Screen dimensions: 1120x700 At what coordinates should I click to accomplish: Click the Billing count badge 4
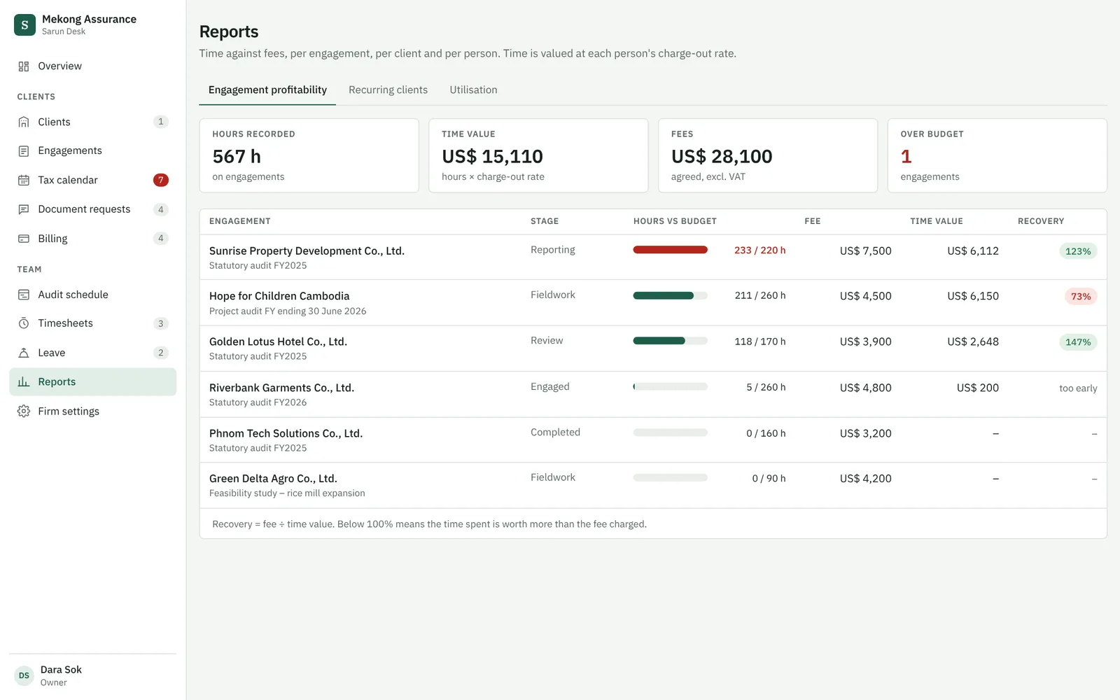[161, 239]
